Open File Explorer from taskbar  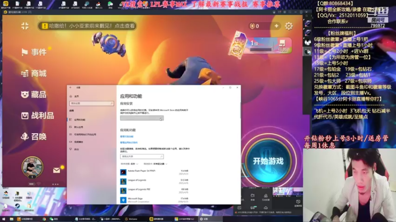(x=11, y=219)
